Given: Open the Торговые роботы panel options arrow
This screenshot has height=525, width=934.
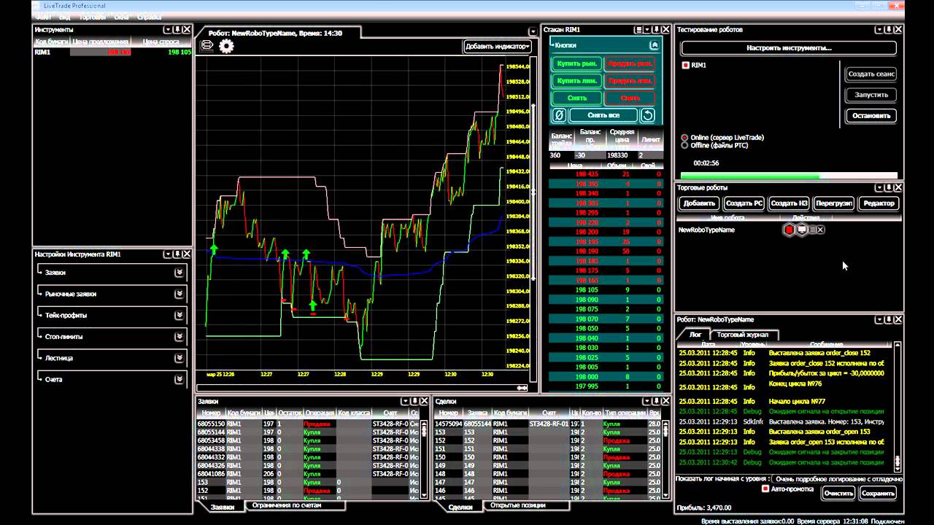Looking at the screenshot, I should click(879, 187).
